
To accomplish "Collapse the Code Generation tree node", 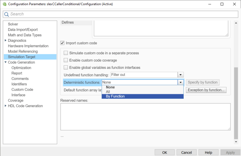I will pos(6,62).
